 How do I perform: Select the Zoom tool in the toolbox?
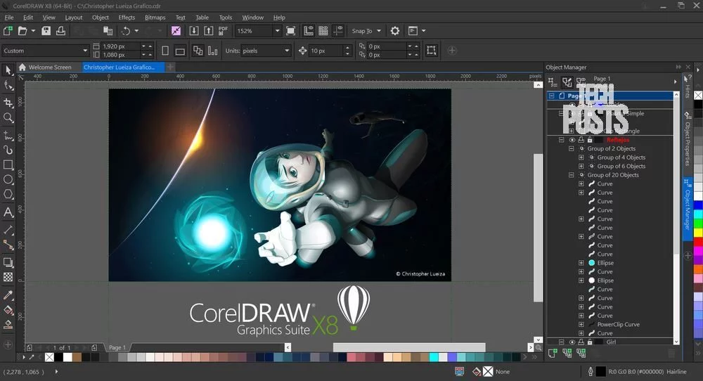pyautogui.click(x=8, y=117)
